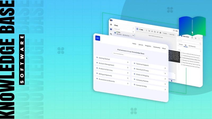The image size is (212, 119).
Task: Open the Programs menu item
Action: (x=148, y=46)
